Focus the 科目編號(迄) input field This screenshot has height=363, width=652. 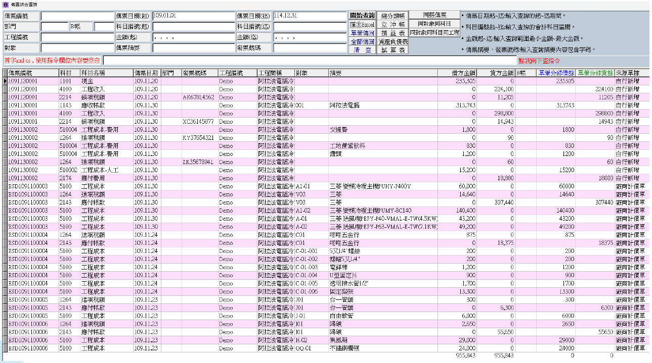(x=310, y=27)
